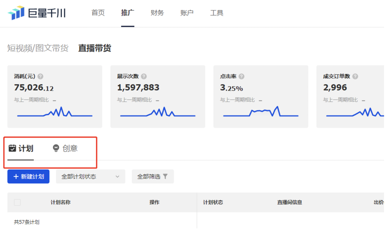This screenshot has width=388, height=229.
Task: Click the 巨量千川 logo icon
Action: click(x=16, y=13)
